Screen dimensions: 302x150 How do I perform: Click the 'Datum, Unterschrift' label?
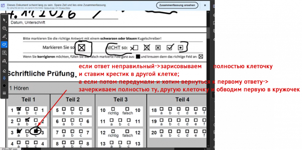point(28,22)
